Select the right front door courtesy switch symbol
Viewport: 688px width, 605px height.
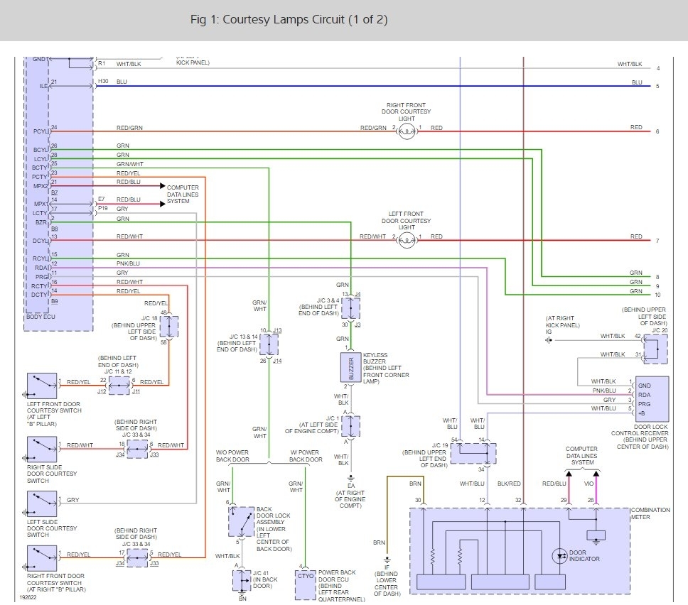(x=41, y=558)
